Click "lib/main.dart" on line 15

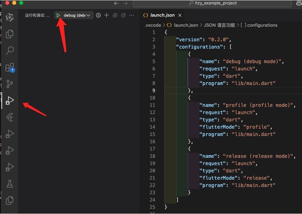(253, 134)
